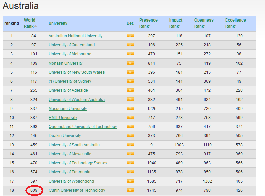Sort by Openness Rank column

click(x=204, y=23)
